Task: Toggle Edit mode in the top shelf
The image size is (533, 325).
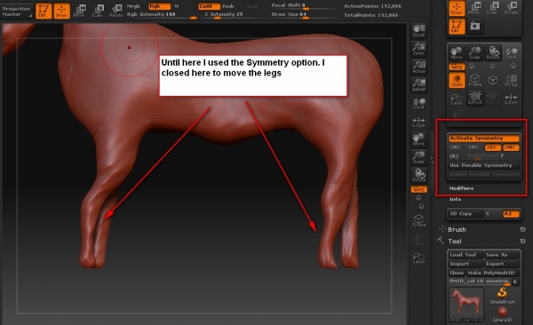Action: (44, 11)
